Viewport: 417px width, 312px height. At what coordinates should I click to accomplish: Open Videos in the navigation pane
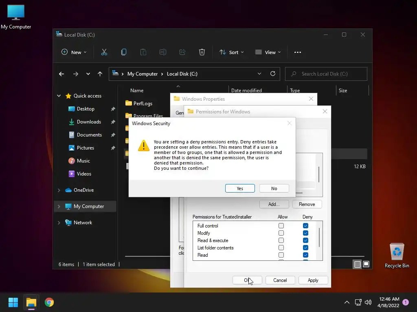84,174
